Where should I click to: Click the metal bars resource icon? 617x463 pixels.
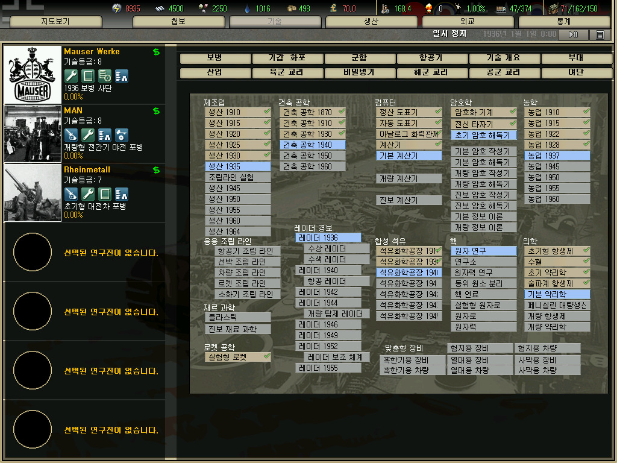point(159,8)
